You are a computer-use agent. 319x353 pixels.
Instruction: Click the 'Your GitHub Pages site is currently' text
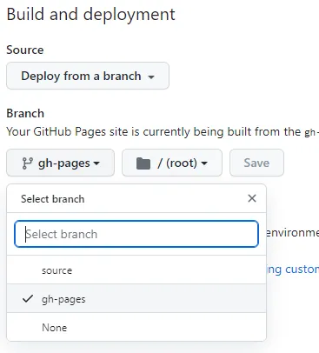[98, 132]
